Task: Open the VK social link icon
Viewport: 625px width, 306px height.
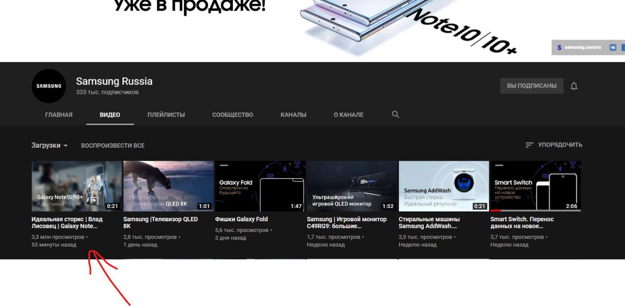Action: click(613, 47)
